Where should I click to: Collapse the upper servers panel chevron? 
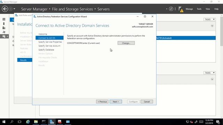[212, 26]
